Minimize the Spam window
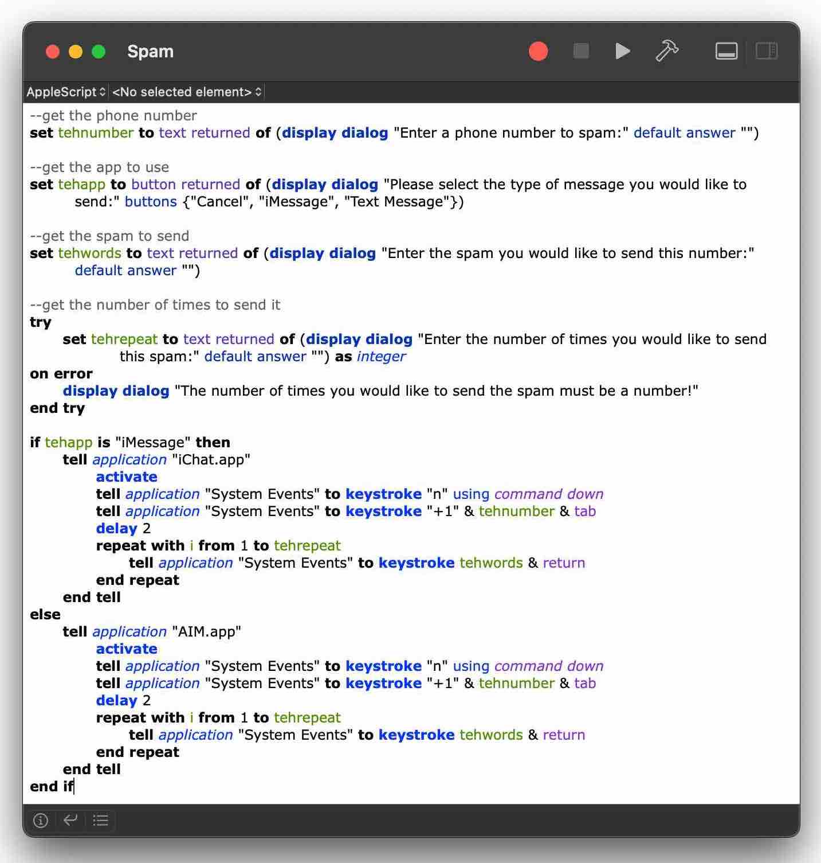The height and width of the screenshot is (863, 821). 76,52
